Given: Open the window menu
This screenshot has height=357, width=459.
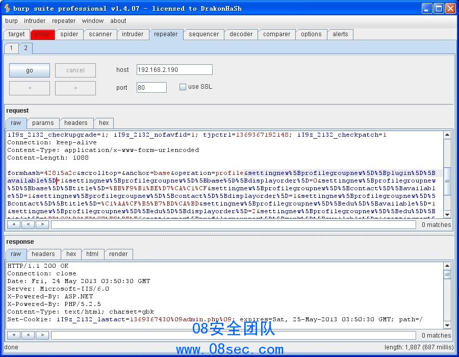Looking at the screenshot, I should 93,21.
